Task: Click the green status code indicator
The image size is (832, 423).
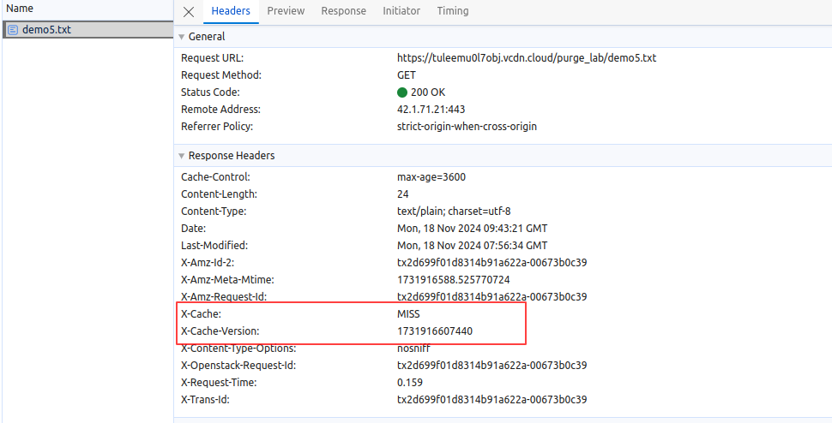Action: [x=402, y=92]
